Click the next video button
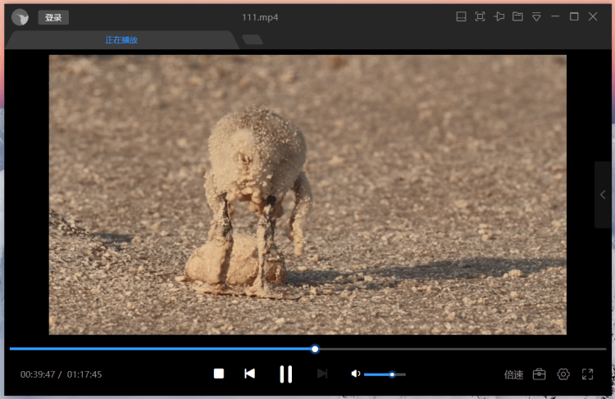The width and height of the screenshot is (615, 399). [322, 374]
